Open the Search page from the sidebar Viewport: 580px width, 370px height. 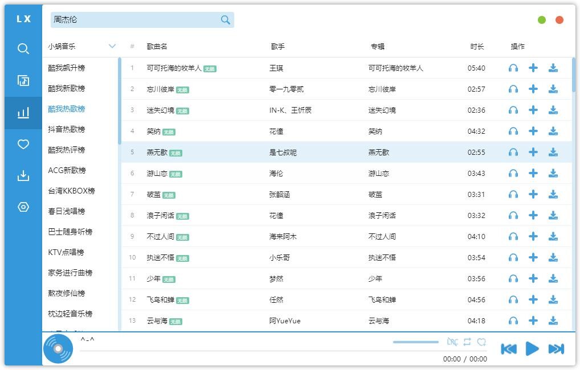[23, 49]
